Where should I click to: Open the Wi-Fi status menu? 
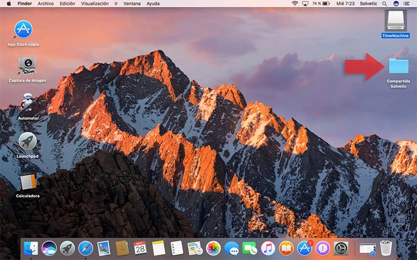point(295,3)
